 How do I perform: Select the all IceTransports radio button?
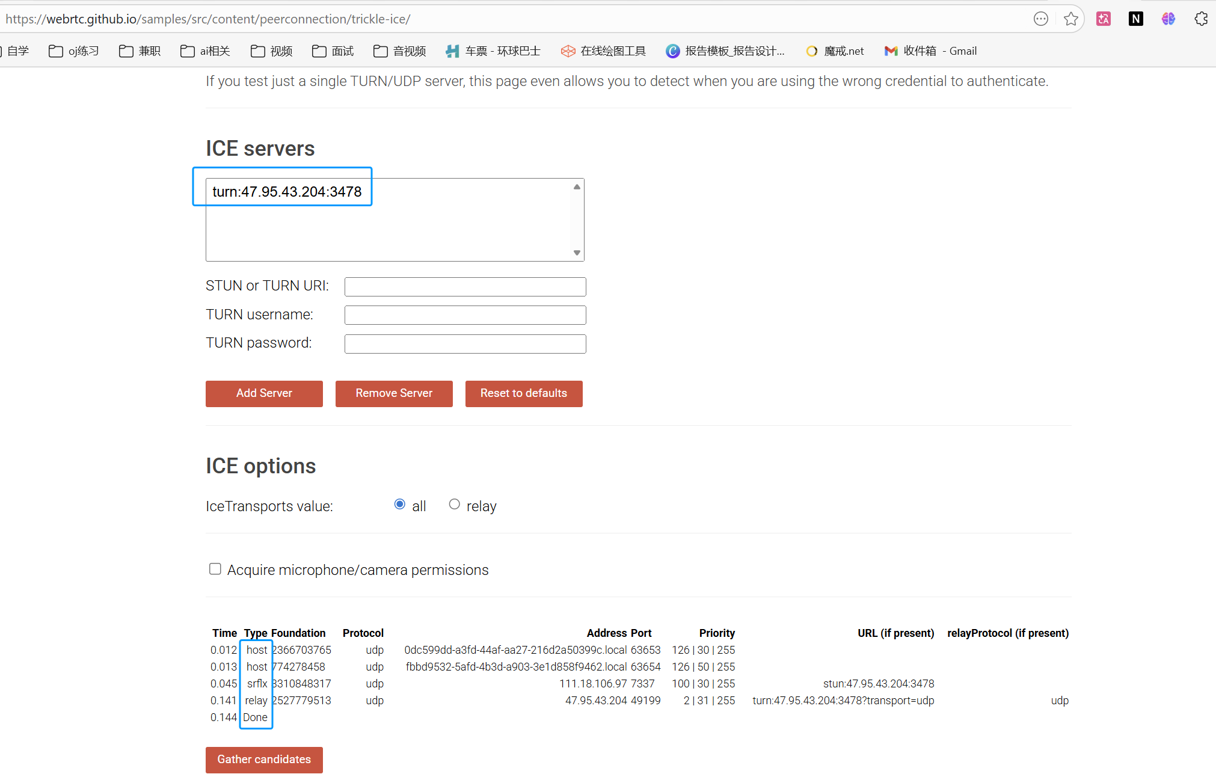click(x=400, y=505)
